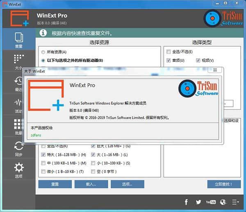
Task: Enable the 空 (0字节) empty files checkbox
Action: click(93, 171)
